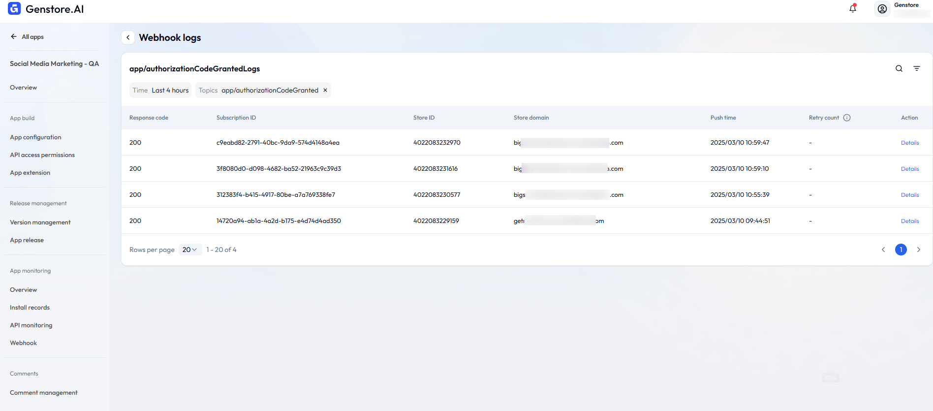This screenshot has width=933, height=411.
Task: Click store ID 4022083231616
Action: (x=435, y=169)
